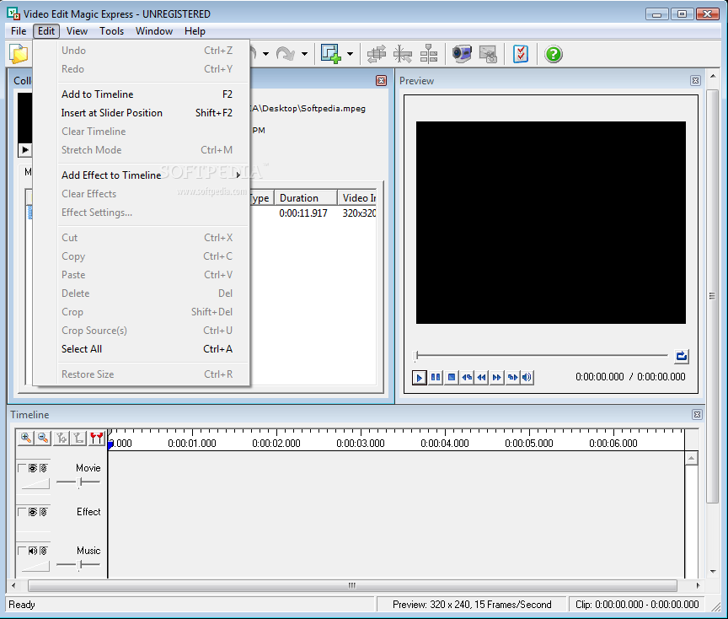728x619 pixels.
Task: Toggle the Music track lock icon
Action: coord(43,551)
